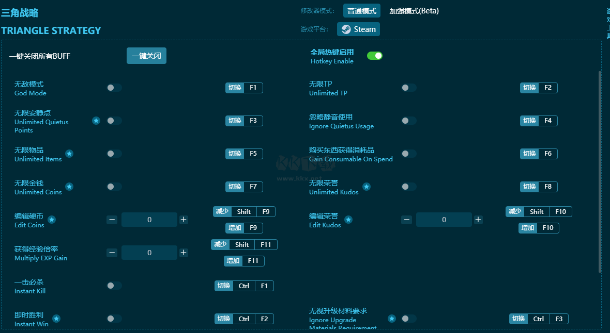Image resolution: width=610 pixels, height=333 pixels.
Task: Select 普通模式 trainer mode tab
Action: pyautogui.click(x=362, y=11)
